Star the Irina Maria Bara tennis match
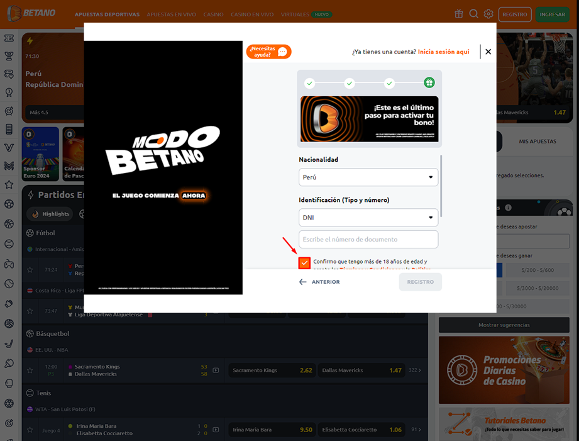Viewport: 579px width, 441px height. tap(30, 430)
